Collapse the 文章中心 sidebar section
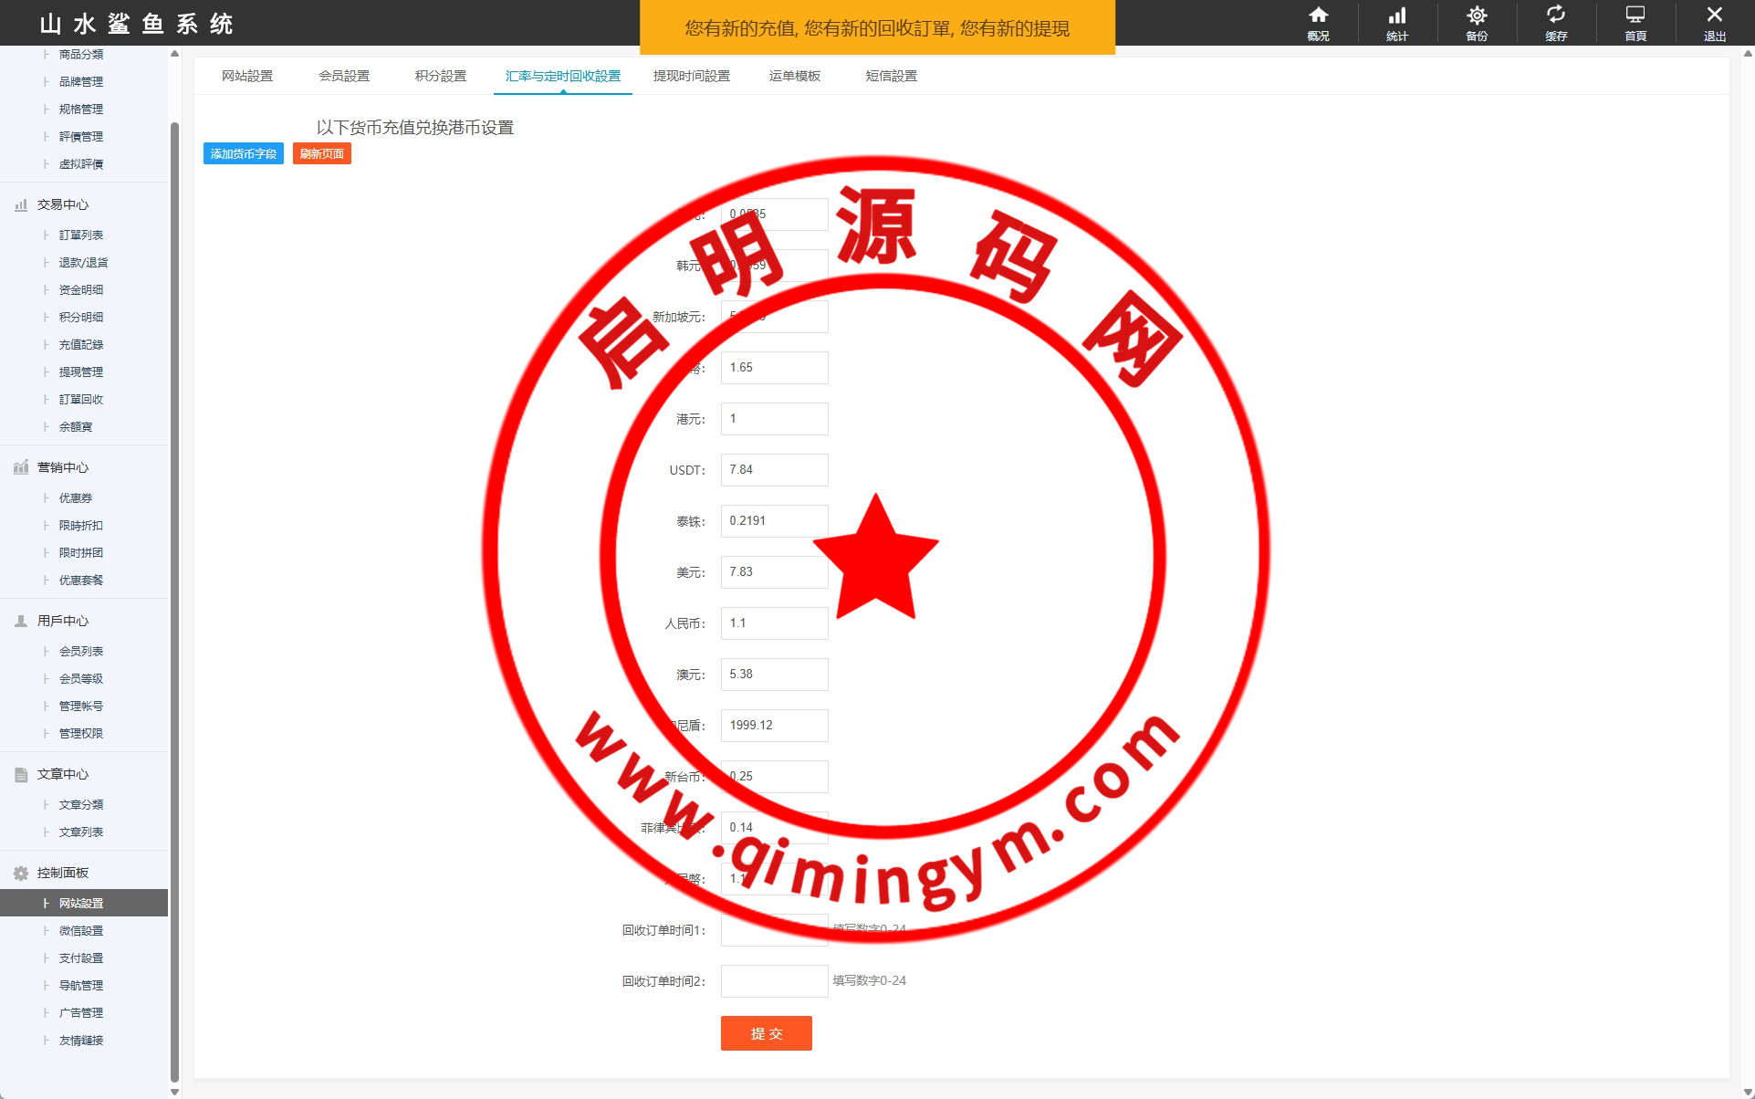The height and width of the screenshot is (1099, 1755). pos(62,774)
